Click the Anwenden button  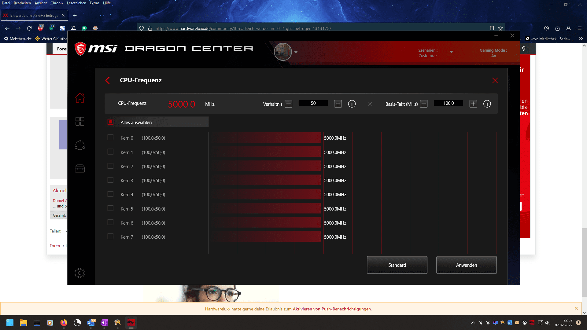[x=467, y=265]
